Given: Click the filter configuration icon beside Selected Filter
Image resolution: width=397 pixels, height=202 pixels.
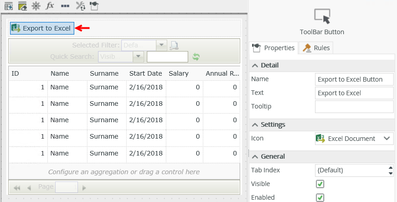Looking at the screenshot, I should click(x=174, y=45).
